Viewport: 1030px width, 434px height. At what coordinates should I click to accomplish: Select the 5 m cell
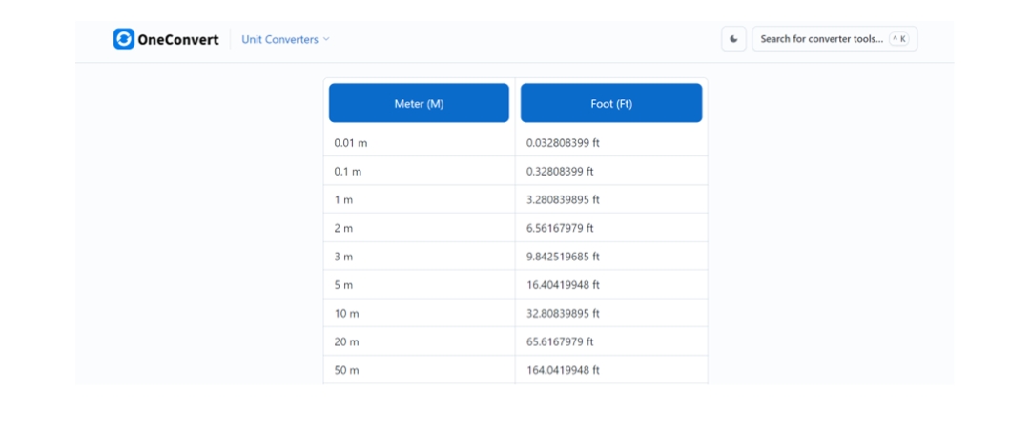pyautogui.click(x=419, y=285)
